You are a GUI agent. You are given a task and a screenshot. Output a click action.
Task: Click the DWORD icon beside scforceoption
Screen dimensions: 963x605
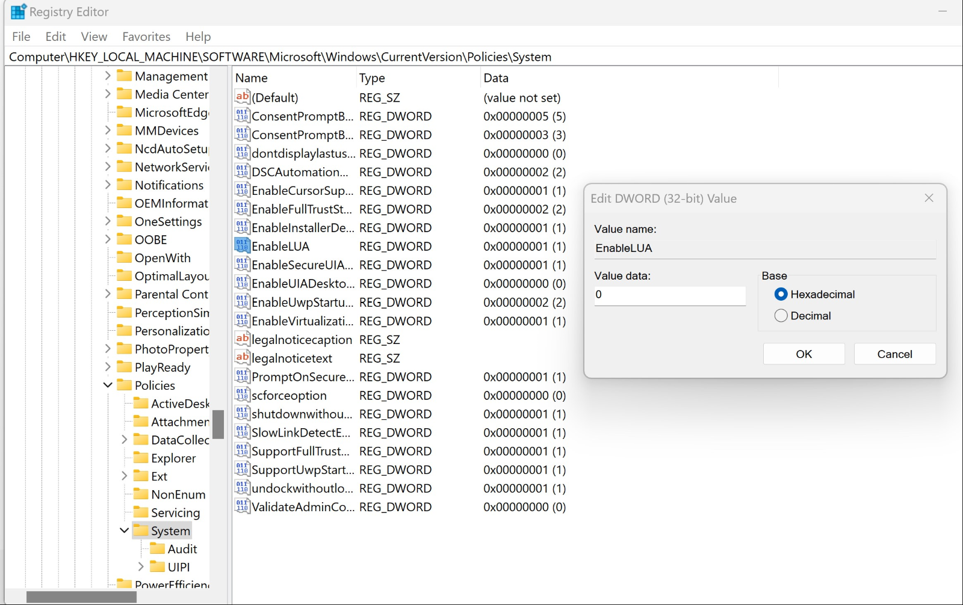242,395
